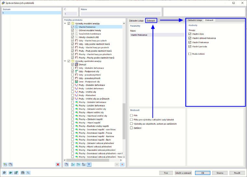
Task: Click the Pruty - Globální deformace icon
Action: [x=76, y=85]
